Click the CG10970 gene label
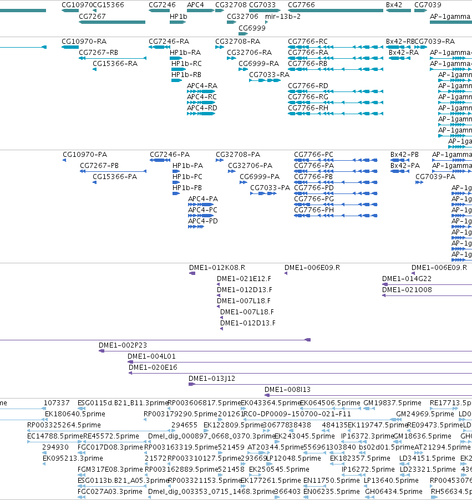This screenshot has width=472, height=500. pos(77,5)
